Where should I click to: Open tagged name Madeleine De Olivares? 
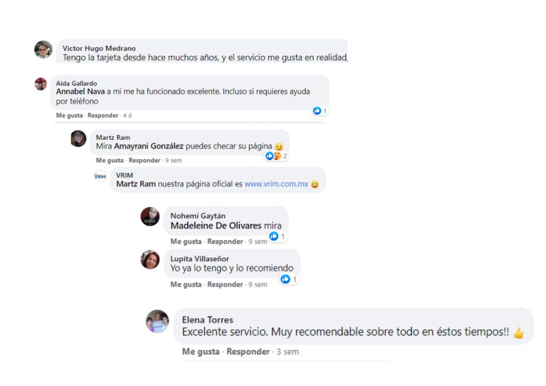click(x=216, y=226)
